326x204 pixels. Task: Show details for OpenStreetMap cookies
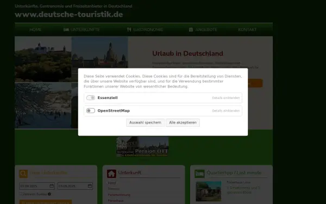226,111
